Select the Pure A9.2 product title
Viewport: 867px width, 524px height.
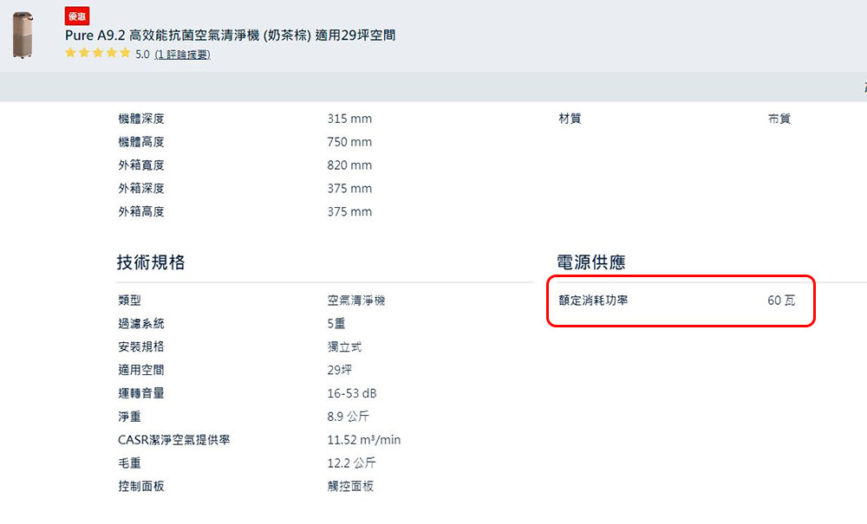pyautogui.click(x=230, y=36)
